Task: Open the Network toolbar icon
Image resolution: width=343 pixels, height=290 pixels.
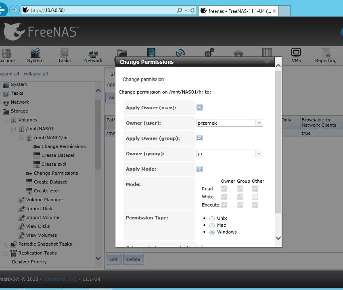Action: [93, 56]
